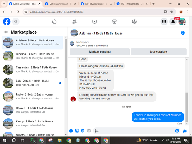The image size is (192, 144).
Task: Open Paolo 3 Beds 2 Baths conversation
Action: [x=32, y=96]
